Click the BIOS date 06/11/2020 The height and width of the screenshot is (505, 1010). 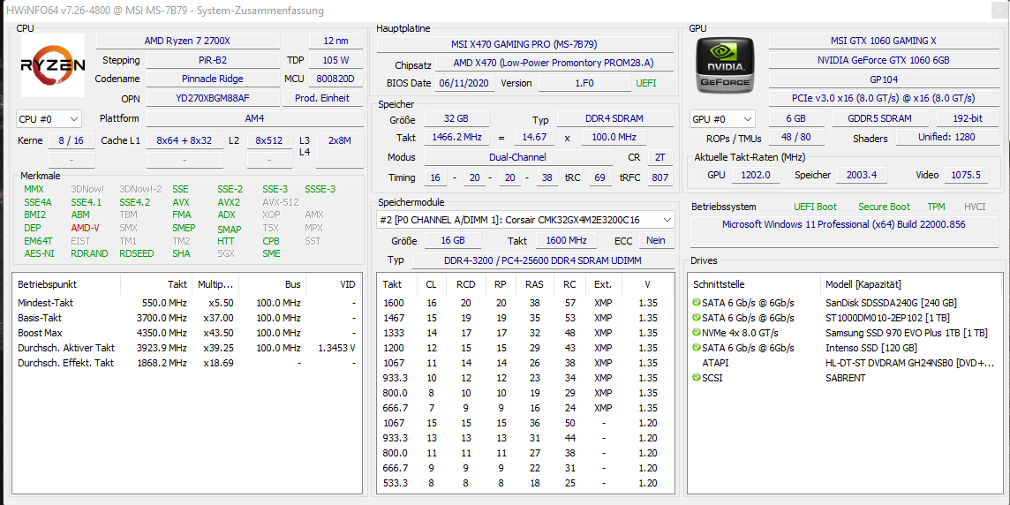[x=465, y=83]
